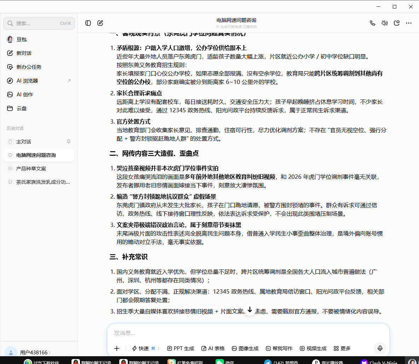
Task: Choose the 帮我写作 tool
Action: [279, 348]
